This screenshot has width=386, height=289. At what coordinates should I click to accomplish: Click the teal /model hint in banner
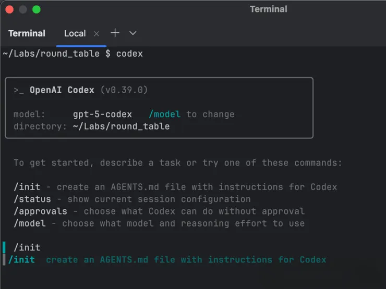click(164, 115)
